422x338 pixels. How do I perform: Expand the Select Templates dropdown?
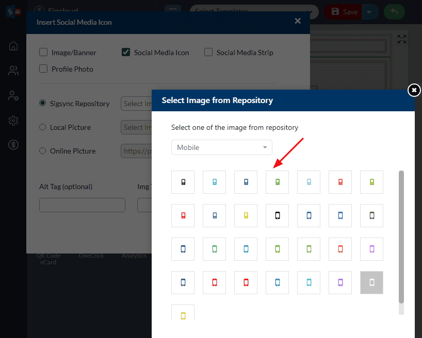pyautogui.click(x=253, y=11)
